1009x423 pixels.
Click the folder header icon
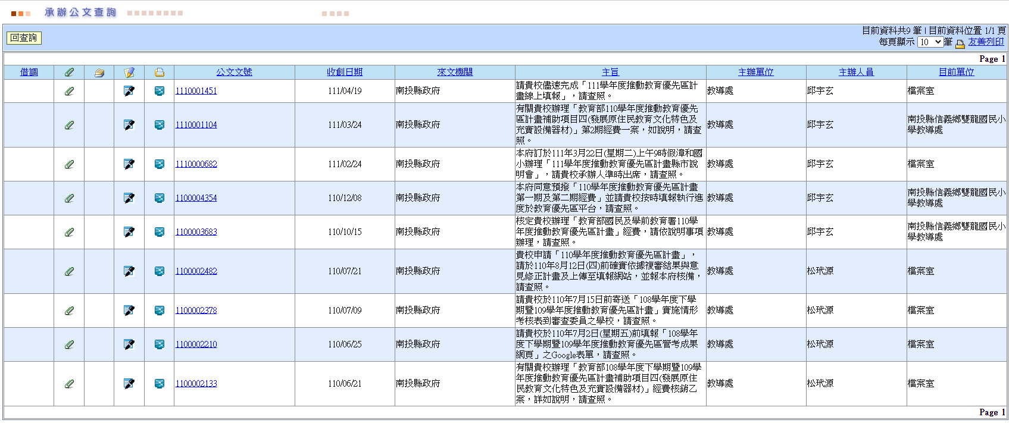point(99,73)
